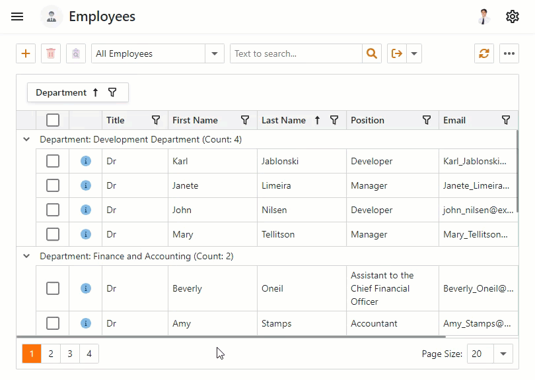Run search with the magnifier icon
535x380 pixels.
pyautogui.click(x=372, y=53)
